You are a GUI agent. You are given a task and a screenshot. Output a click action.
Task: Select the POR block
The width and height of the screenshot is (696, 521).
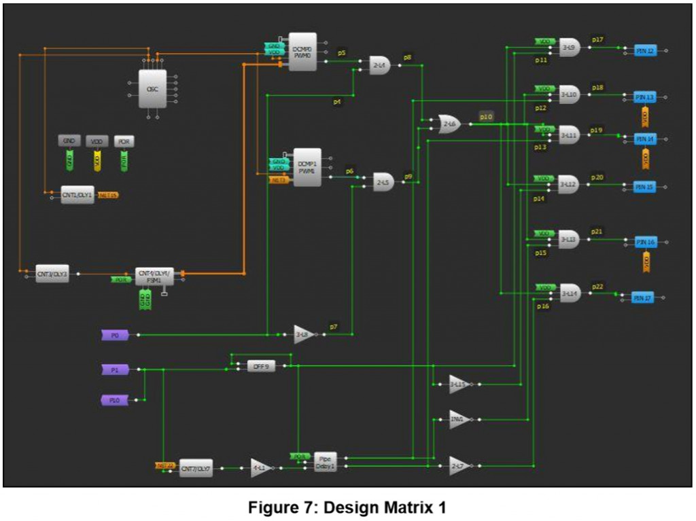[x=124, y=141]
